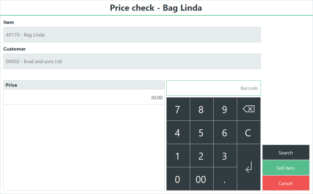This screenshot has height=194, width=313.
Task: Tap the single 0 key
Action: coord(178,179)
